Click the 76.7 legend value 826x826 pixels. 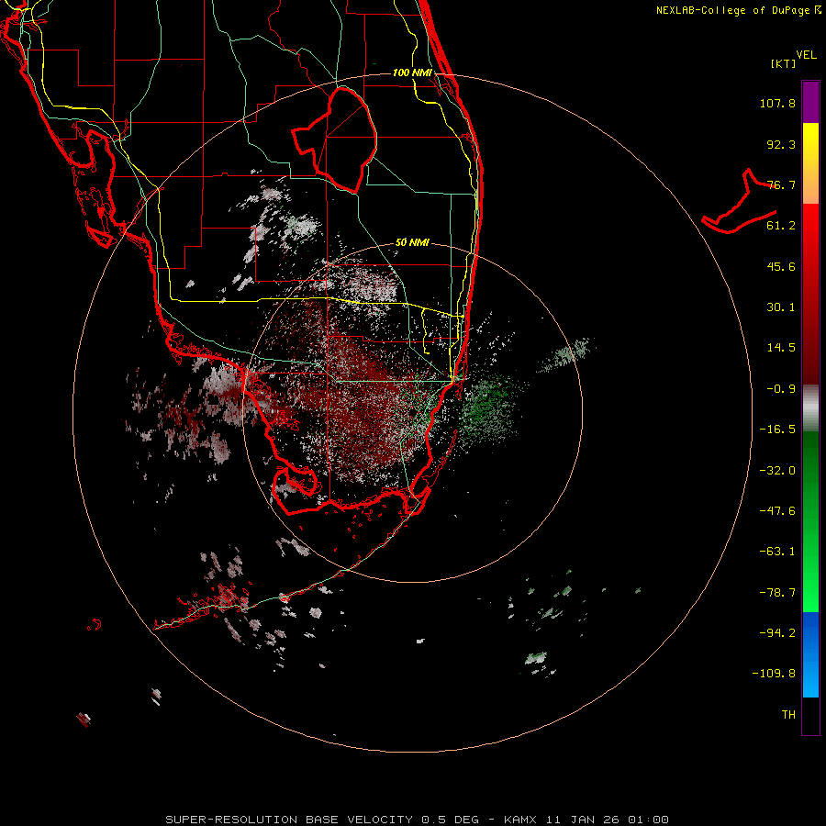coord(781,184)
